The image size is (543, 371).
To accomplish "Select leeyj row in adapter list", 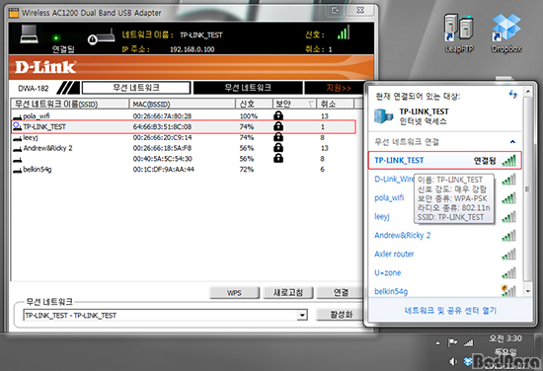I will (x=184, y=137).
